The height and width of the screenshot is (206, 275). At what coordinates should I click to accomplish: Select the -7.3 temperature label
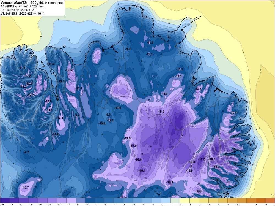(158, 194)
